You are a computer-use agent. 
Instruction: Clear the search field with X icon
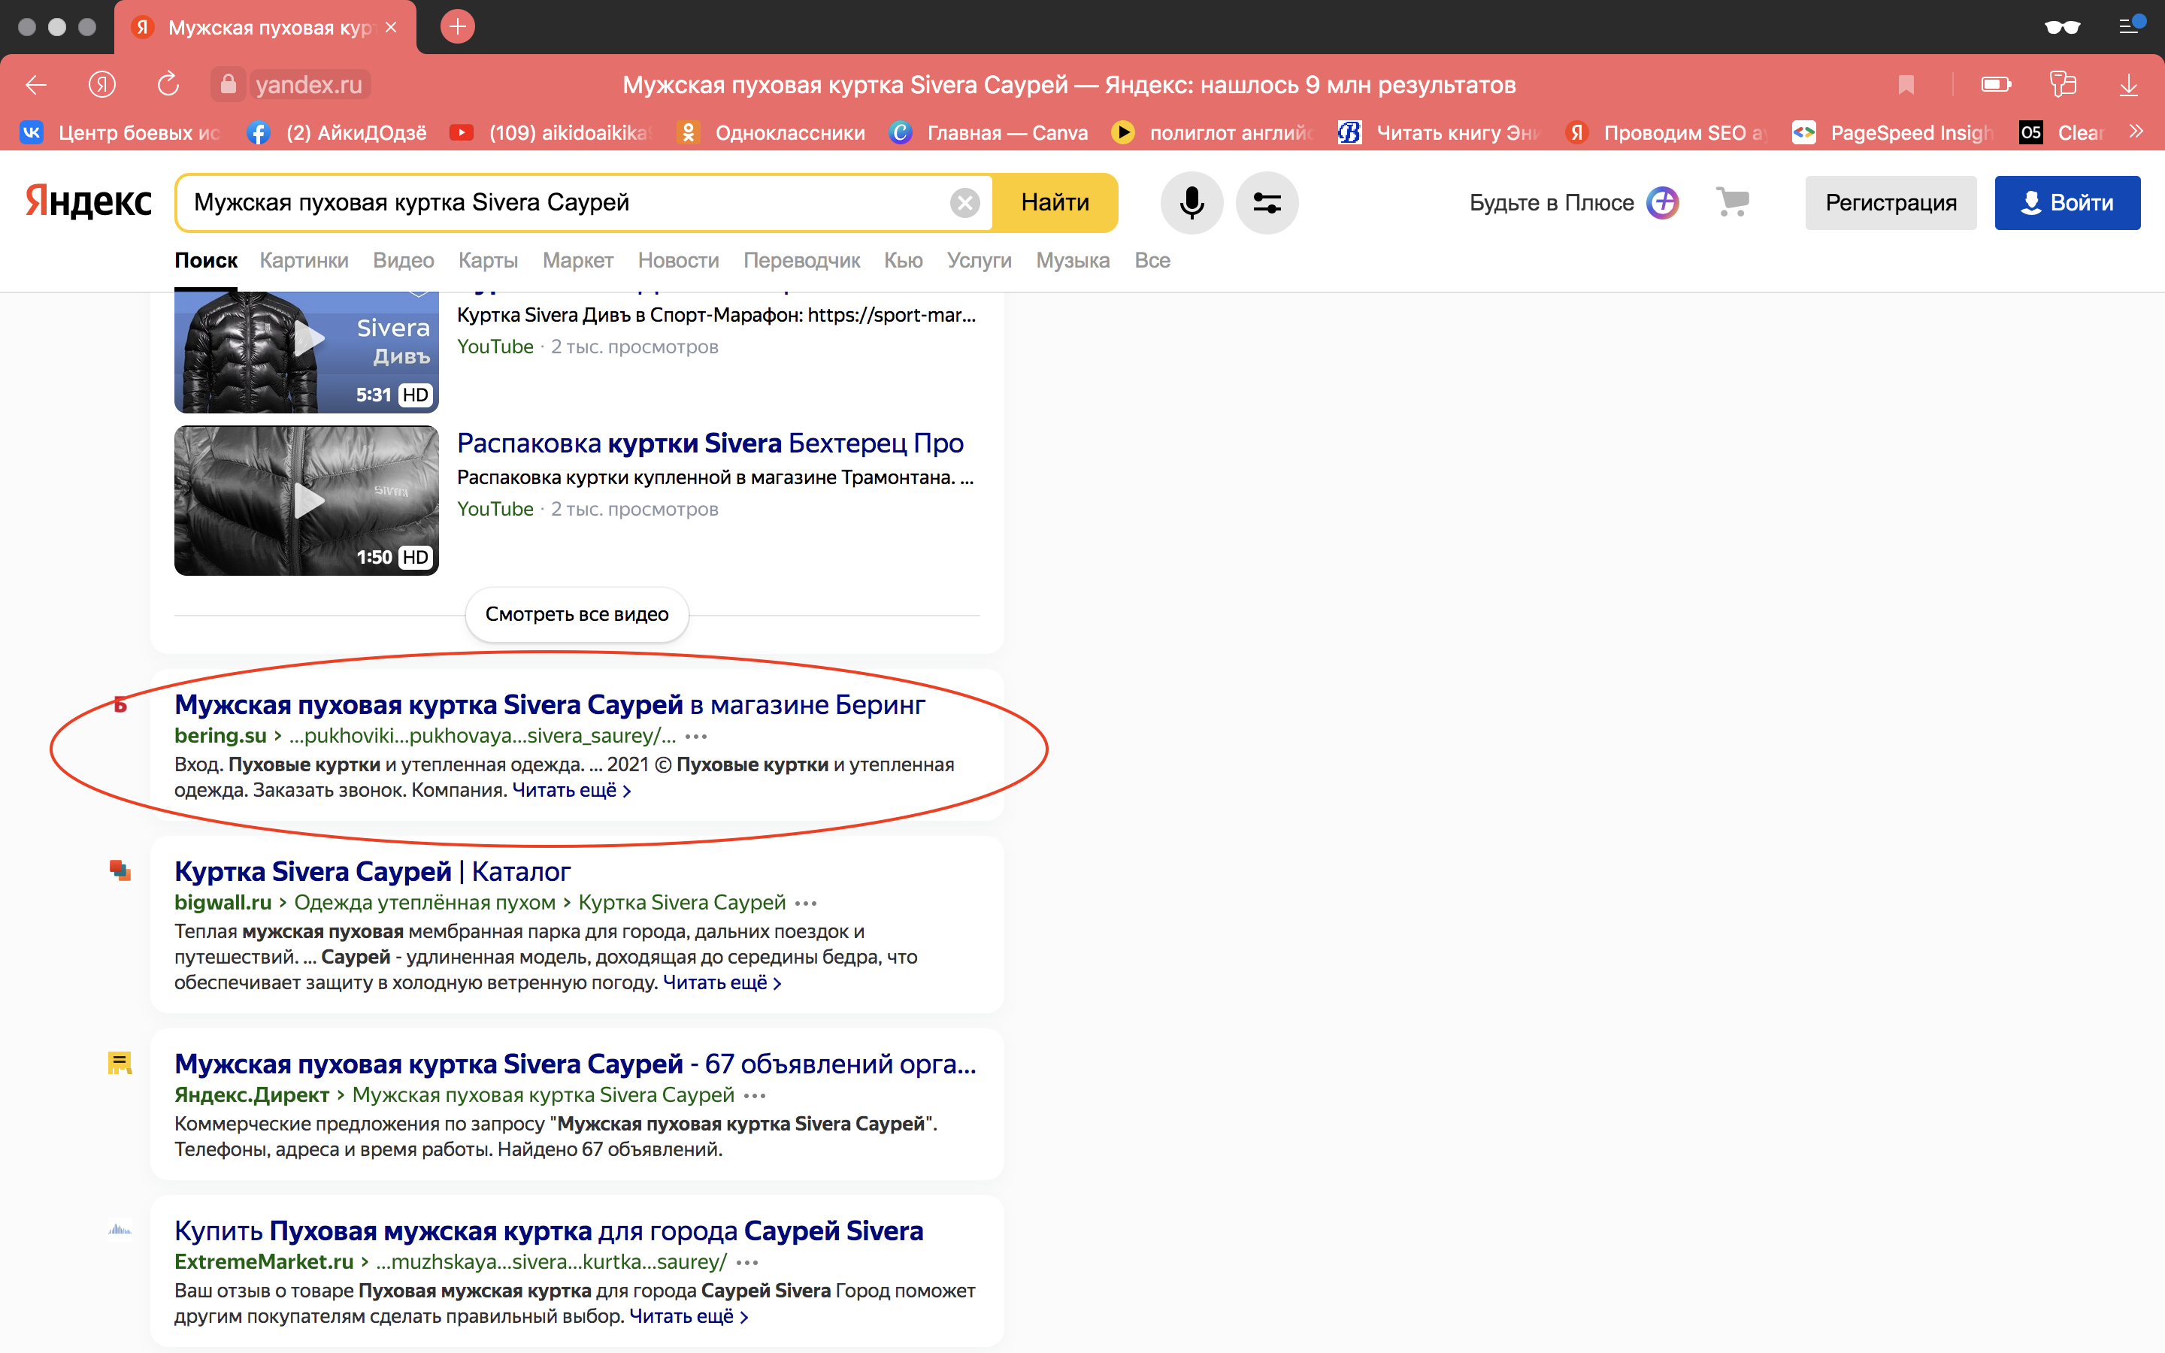(x=964, y=203)
